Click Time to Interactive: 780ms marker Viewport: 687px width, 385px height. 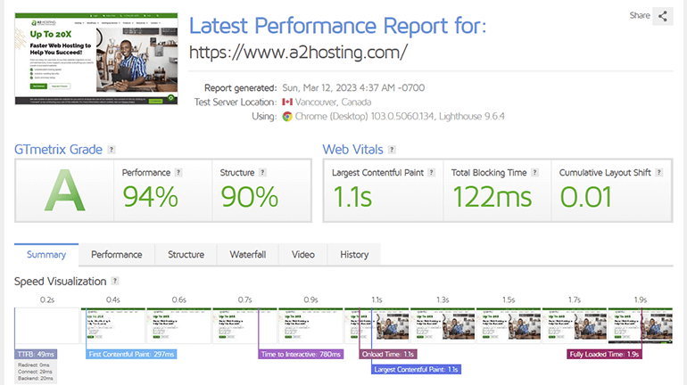point(301,354)
